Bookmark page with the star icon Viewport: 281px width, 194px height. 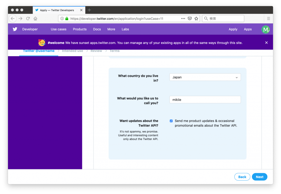[196, 19]
